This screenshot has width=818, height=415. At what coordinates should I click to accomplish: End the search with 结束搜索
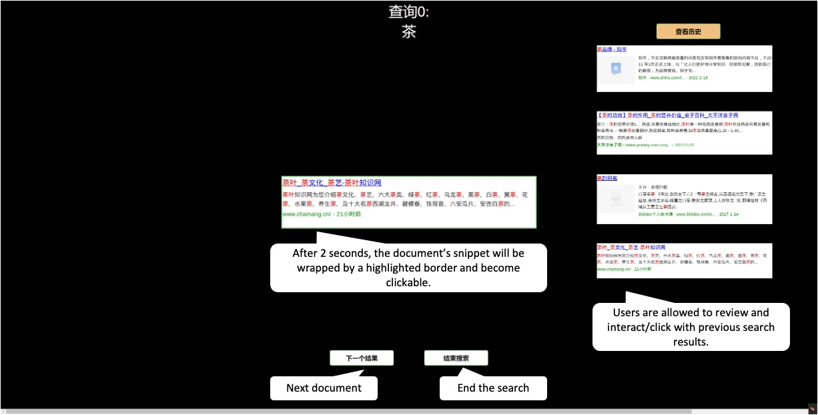click(x=456, y=358)
